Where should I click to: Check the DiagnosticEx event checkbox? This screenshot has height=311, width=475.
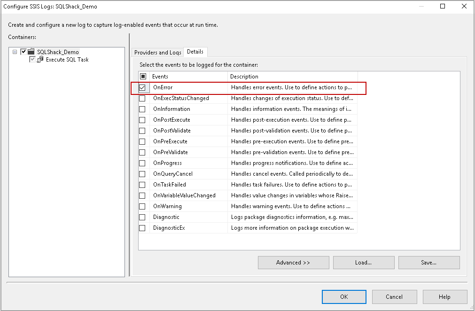[142, 228]
